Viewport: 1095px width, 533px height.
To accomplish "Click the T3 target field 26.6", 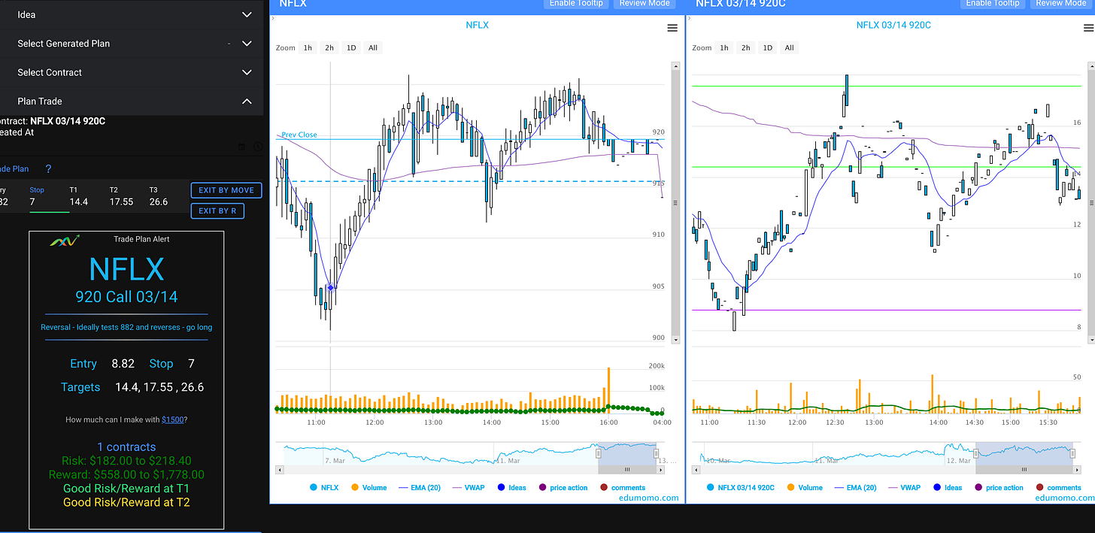I will (x=159, y=201).
